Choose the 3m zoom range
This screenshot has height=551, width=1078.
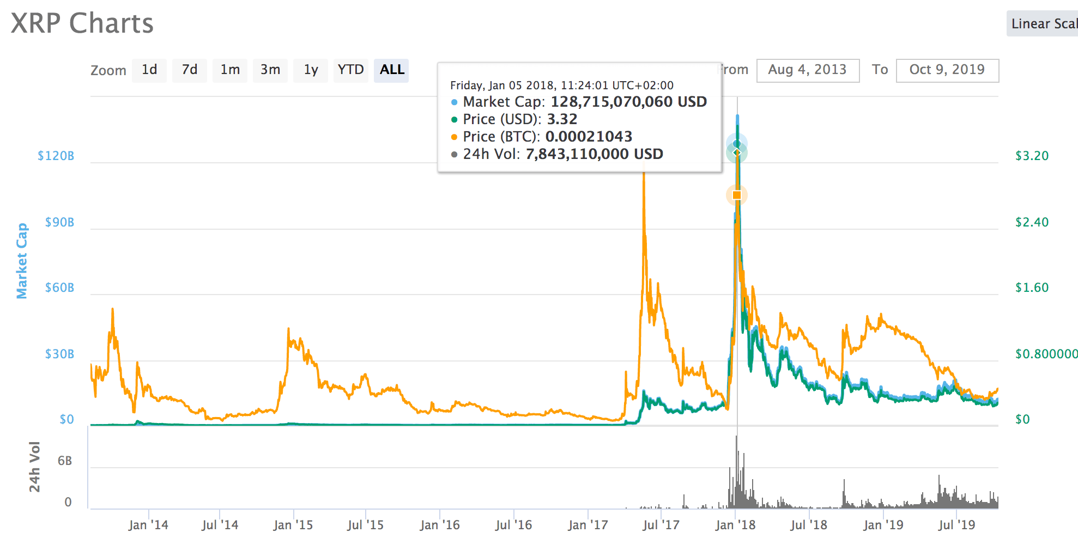(270, 70)
